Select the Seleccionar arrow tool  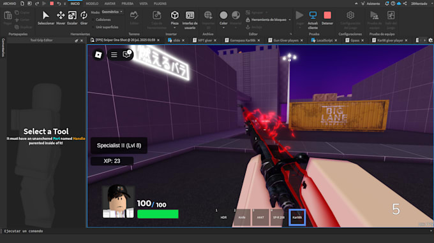pos(46,18)
